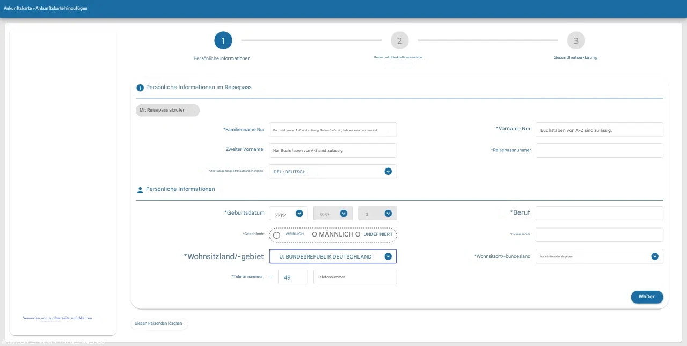Click the person icon beside Persönliche Informationen heading
Image resolution: width=687 pixels, height=346 pixels.
(x=140, y=190)
